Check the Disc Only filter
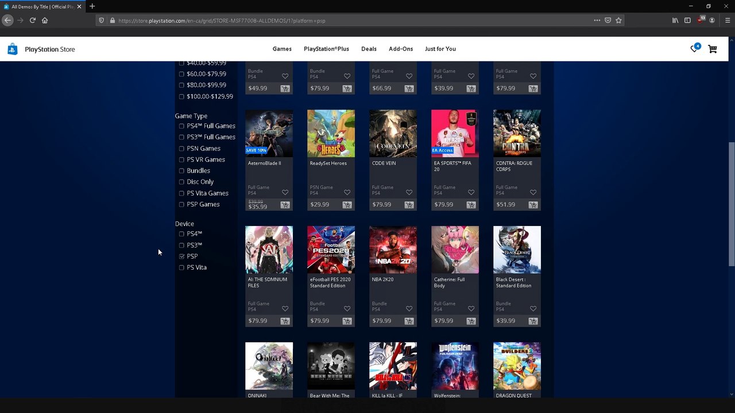735x413 pixels. (181, 182)
